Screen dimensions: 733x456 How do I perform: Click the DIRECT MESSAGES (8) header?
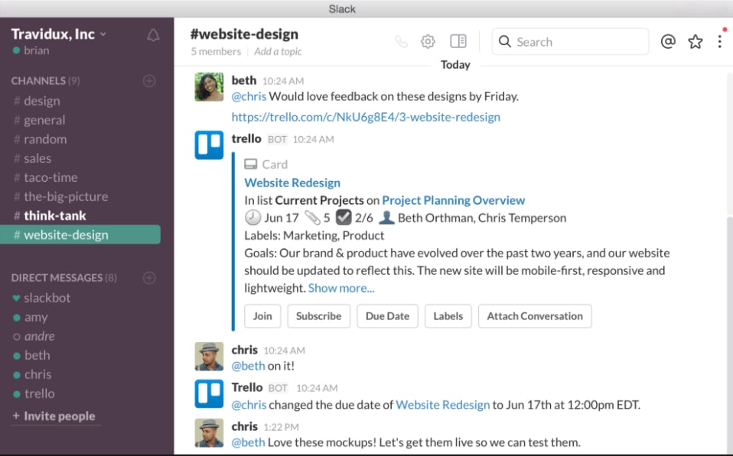click(64, 278)
